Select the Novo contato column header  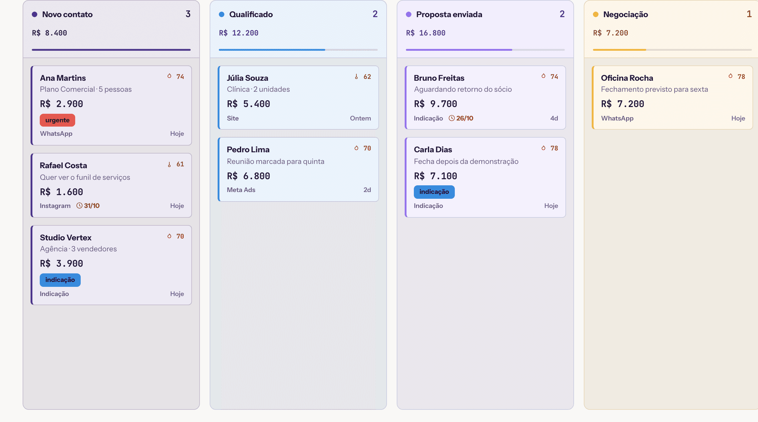[x=111, y=29]
